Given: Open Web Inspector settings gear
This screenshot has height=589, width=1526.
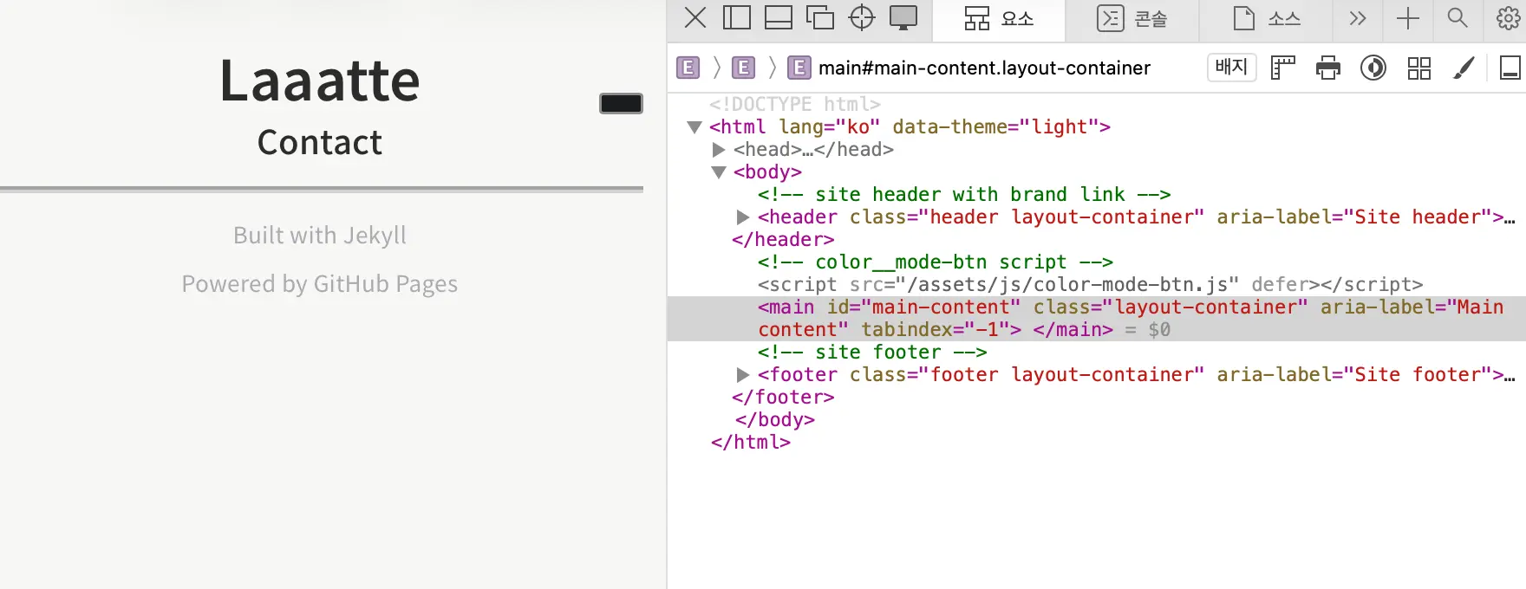Looking at the screenshot, I should coord(1508,18).
